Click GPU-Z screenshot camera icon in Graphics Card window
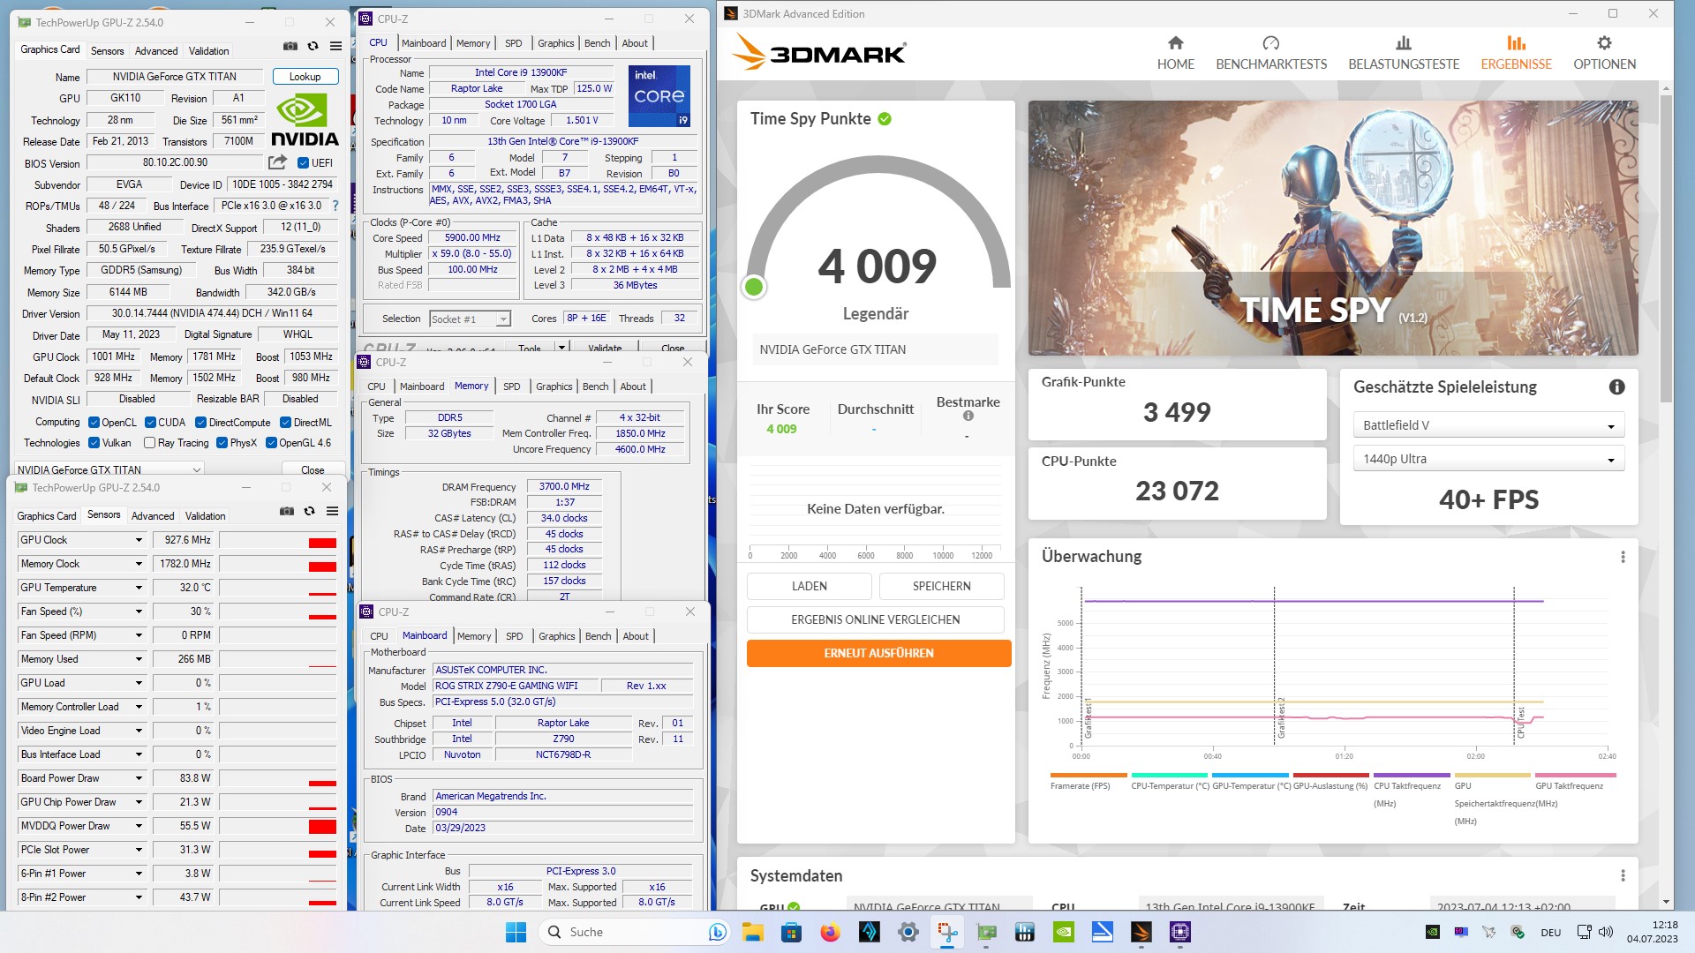This screenshot has width=1695, height=953. point(290,46)
